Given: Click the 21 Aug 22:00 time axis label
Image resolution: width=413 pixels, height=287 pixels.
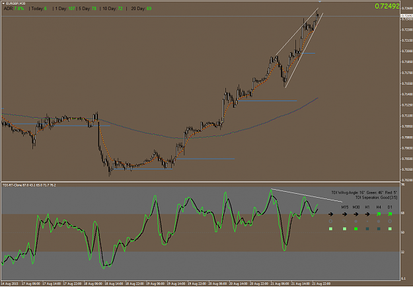Looking at the screenshot, I should (x=321, y=284).
